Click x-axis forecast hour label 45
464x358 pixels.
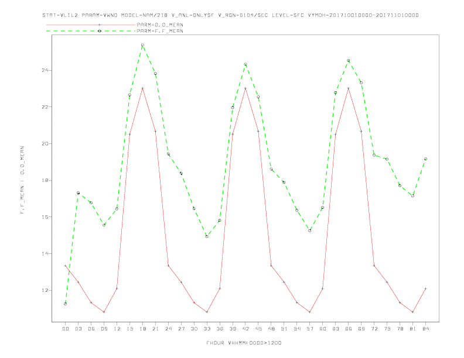click(x=258, y=329)
